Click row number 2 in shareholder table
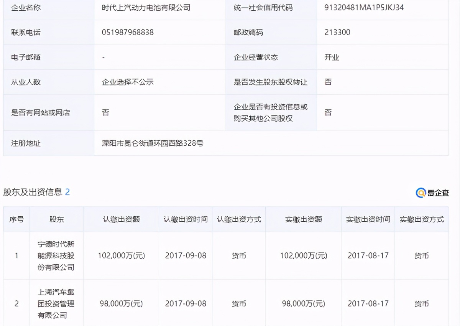Screen dimensions: 460x326 [x=16, y=304]
